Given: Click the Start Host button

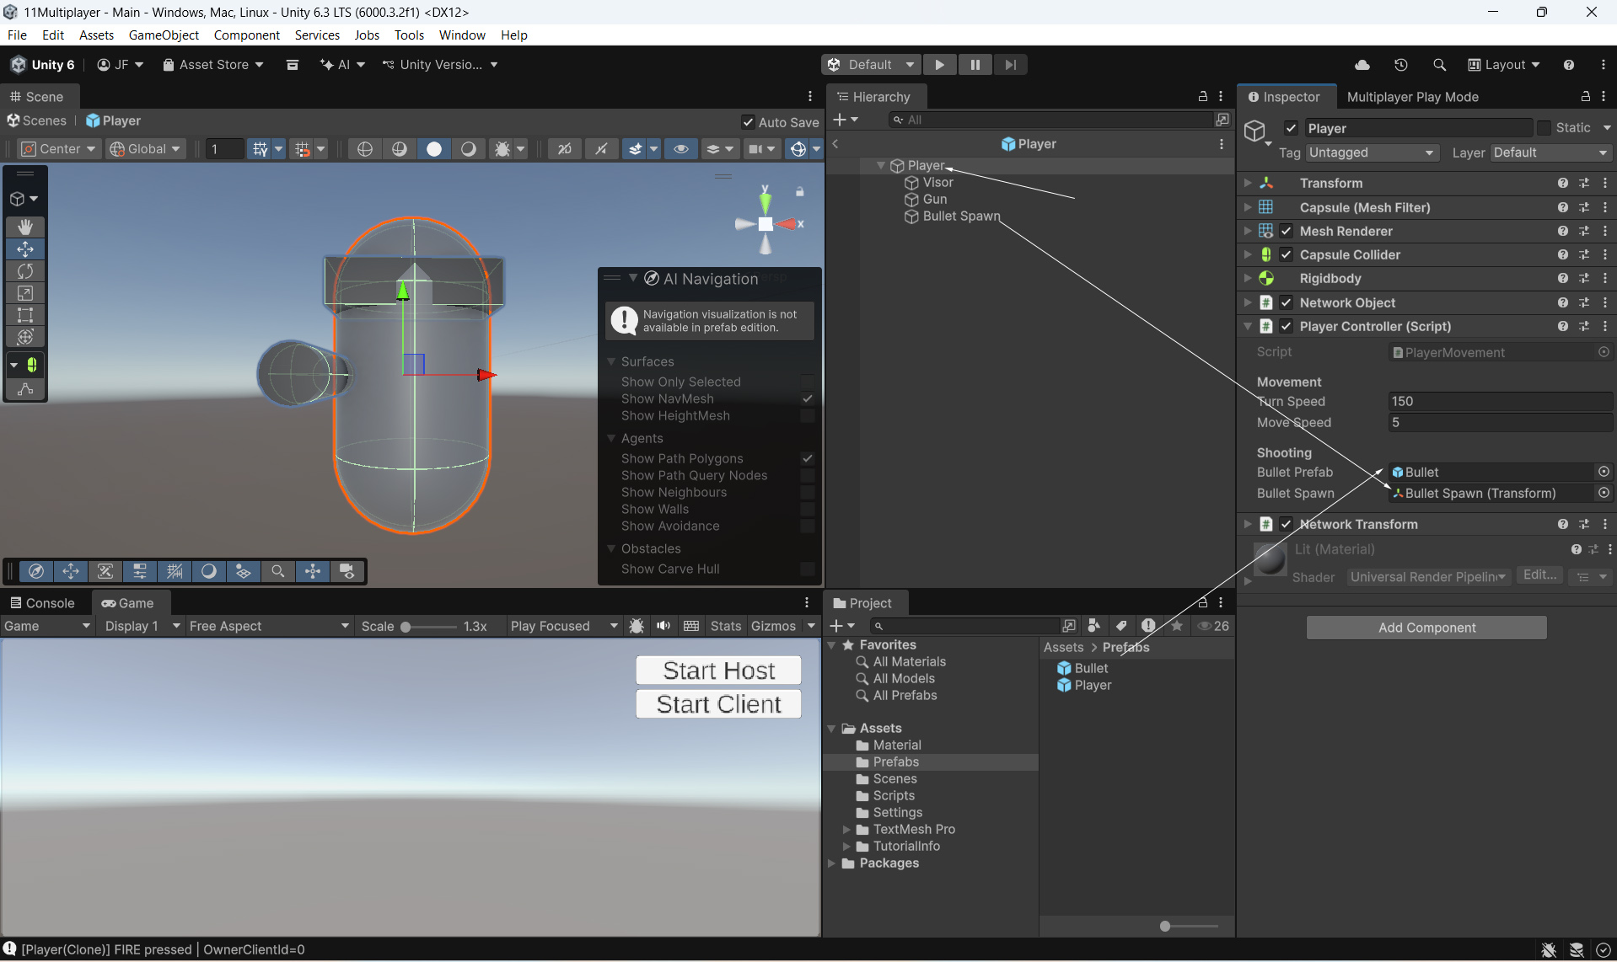Looking at the screenshot, I should click(718, 671).
